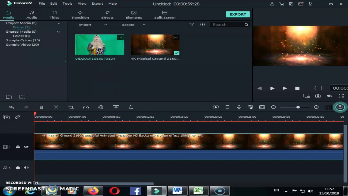Click the Play button in preview

click(285, 88)
